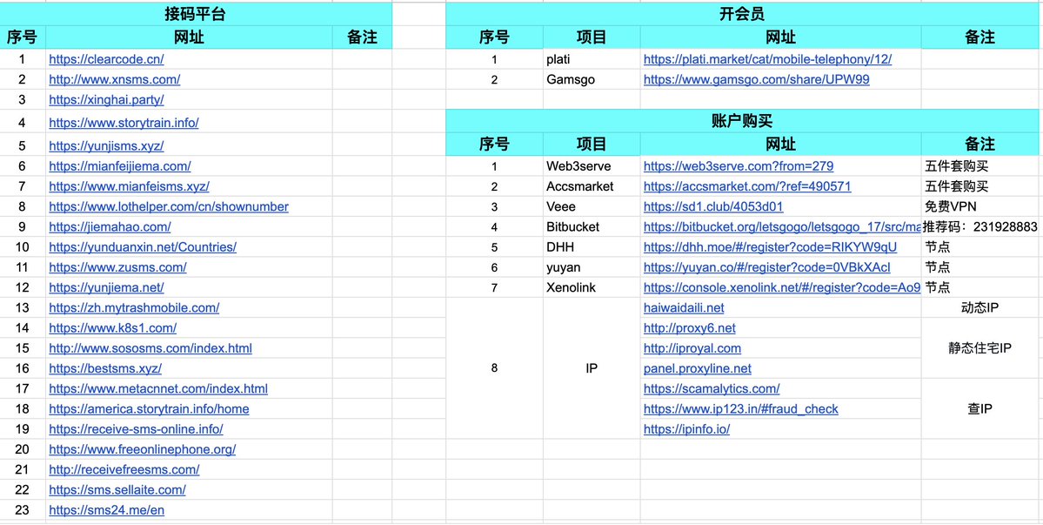Open console.xenolink.net register link
This screenshot has height=525, width=1043.
(x=782, y=287)
